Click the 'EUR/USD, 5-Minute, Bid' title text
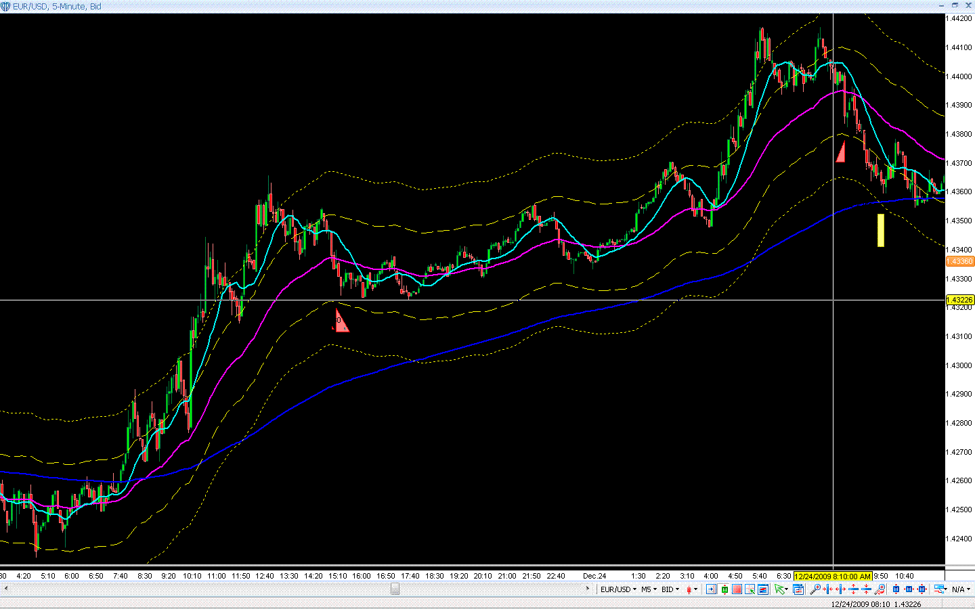Screen dimensions: 975x609 tap(58, 6)
